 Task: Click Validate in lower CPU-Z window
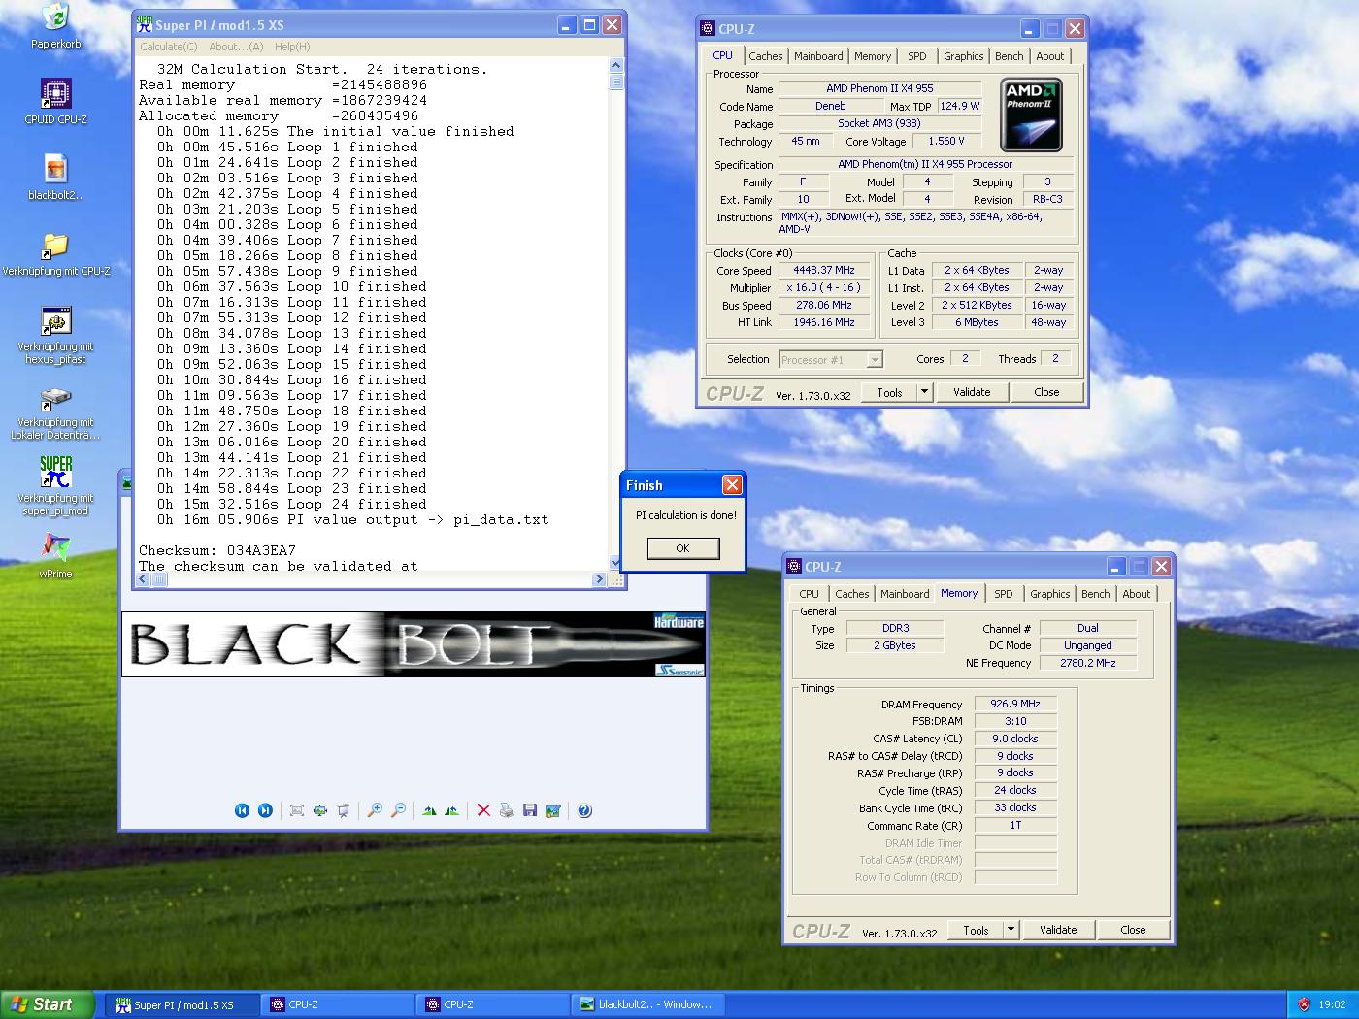point(1058,930)
